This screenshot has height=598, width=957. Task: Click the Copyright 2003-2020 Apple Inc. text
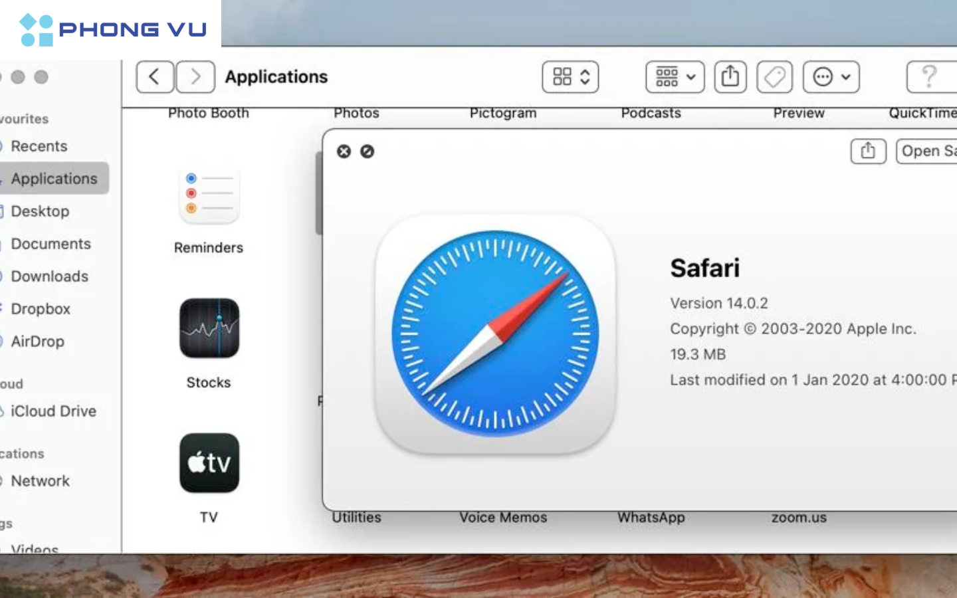click(x=793, y=329)
